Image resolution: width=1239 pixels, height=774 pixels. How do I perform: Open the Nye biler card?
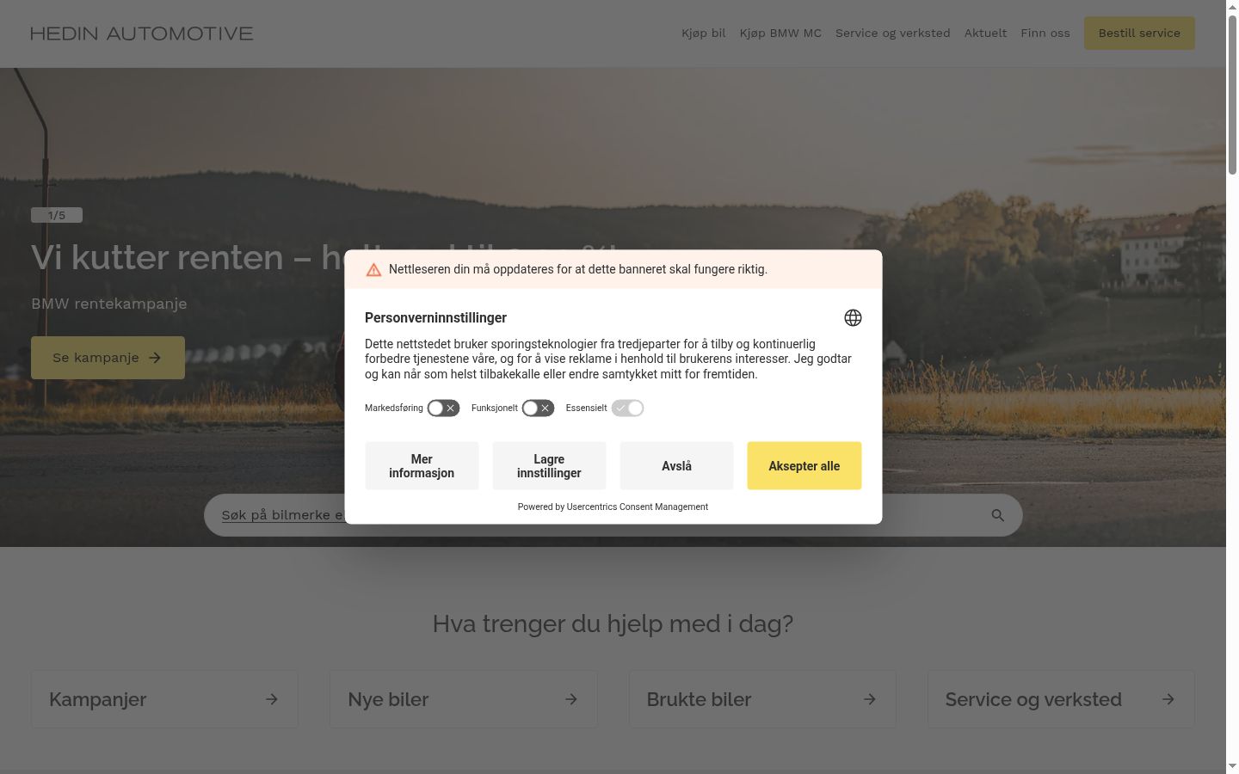click(464, 699)
